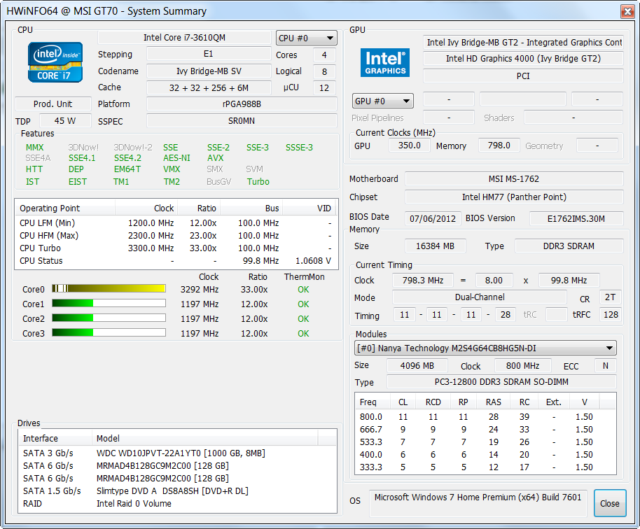Click the AES-NI feature label
Screen dimensions: 640x529
pyautogui.click(x=176, y=158)
